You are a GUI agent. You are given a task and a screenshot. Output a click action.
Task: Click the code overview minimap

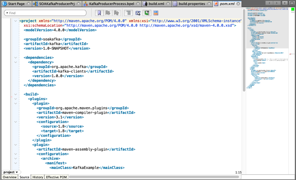267,48
